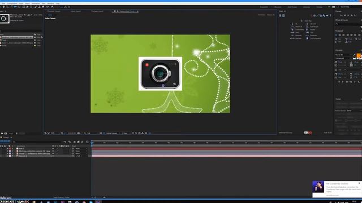The height and width of the screenshot is (203, 362).
Task: Toggle the quality switch on the Scene jpg layer
Action: coord(57,153)
